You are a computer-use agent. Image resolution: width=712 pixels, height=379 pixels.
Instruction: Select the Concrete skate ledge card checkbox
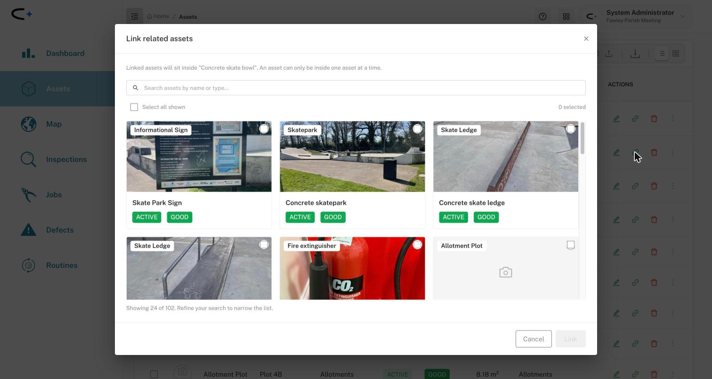pos(571,129)
